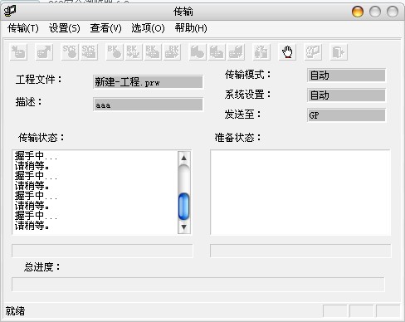Click the question mark help toolbar icon
Image resolution: width=405 pixels, height=322 pixels.
(x=313, y=52)
